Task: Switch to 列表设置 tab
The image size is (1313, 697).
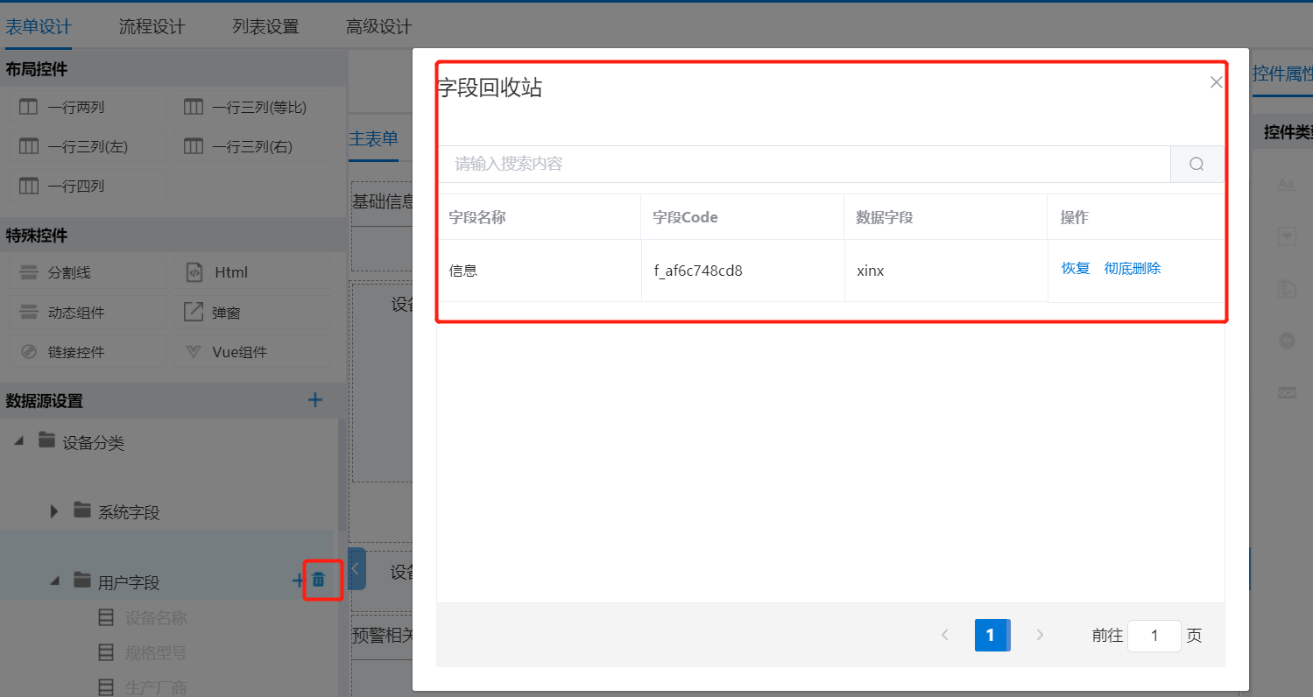Action: pos(265,27)
